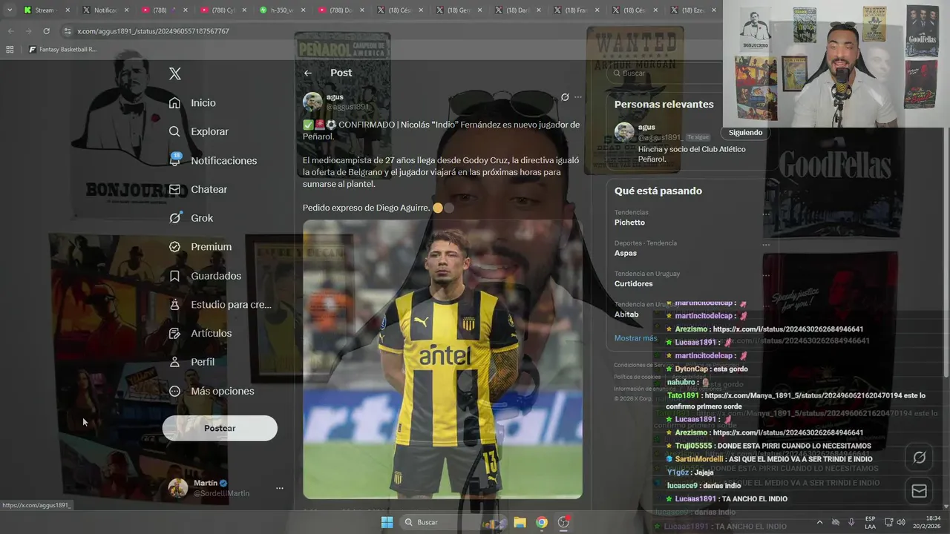The width and height of the screenshot is (950, 534).
Task: Open Estudio para creadores entry
Action: [x=220, y=304]
